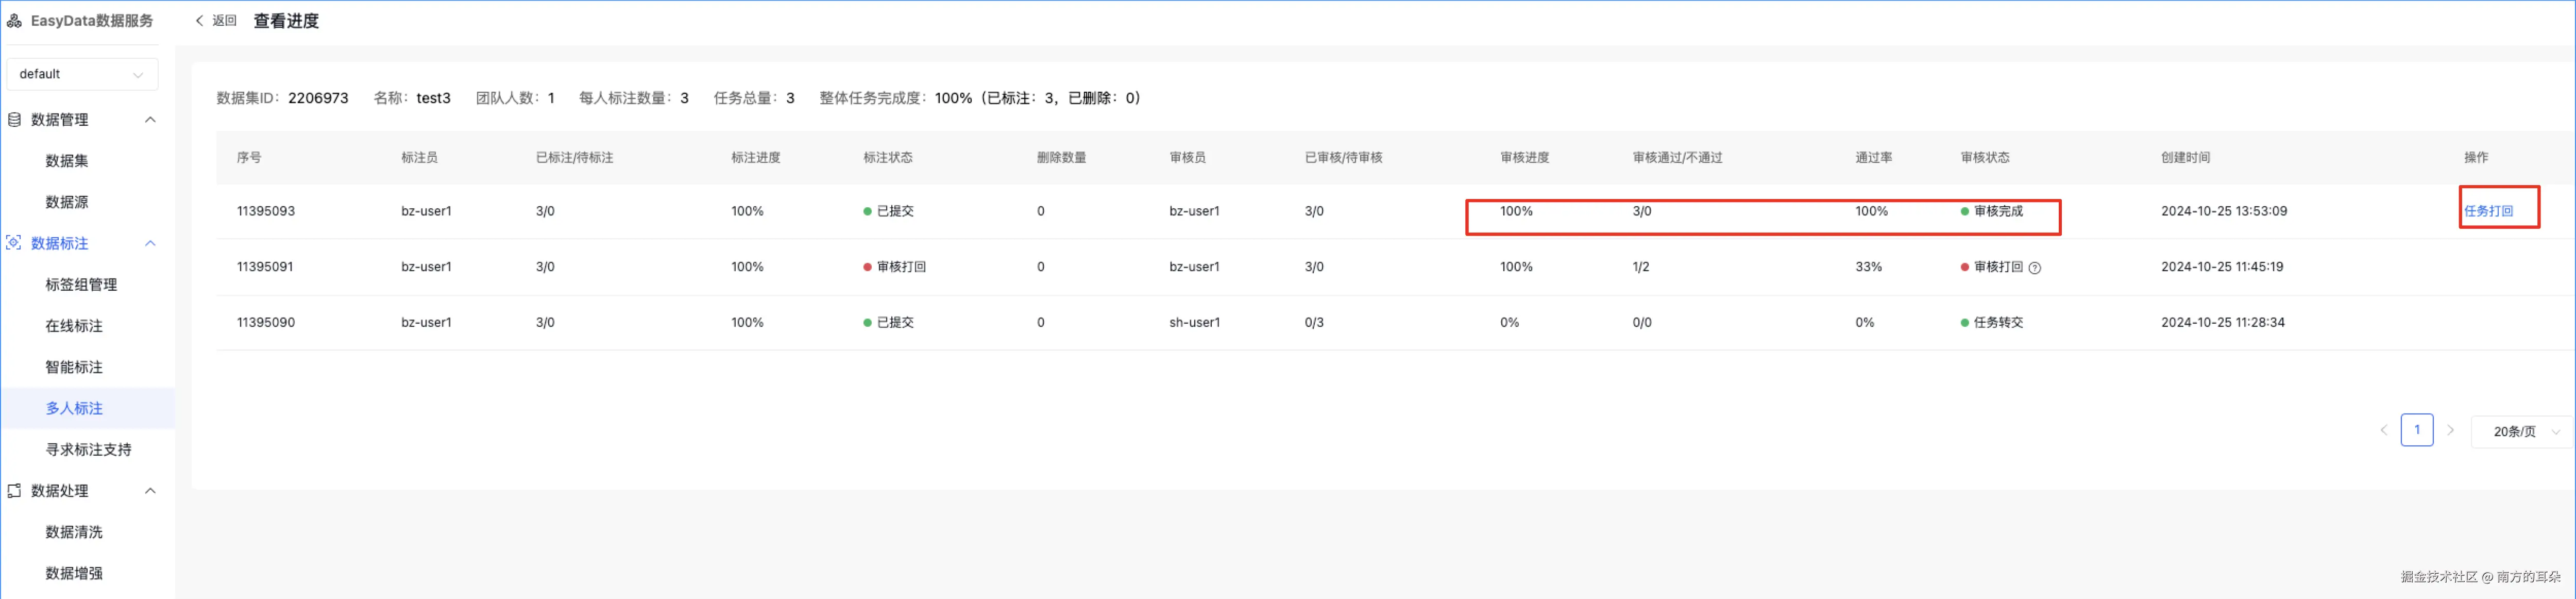Image resolution: width=2576 pixels, height=599 pixels.
Task: Select 智能标注 in sidebar
Action: point(74,367)
